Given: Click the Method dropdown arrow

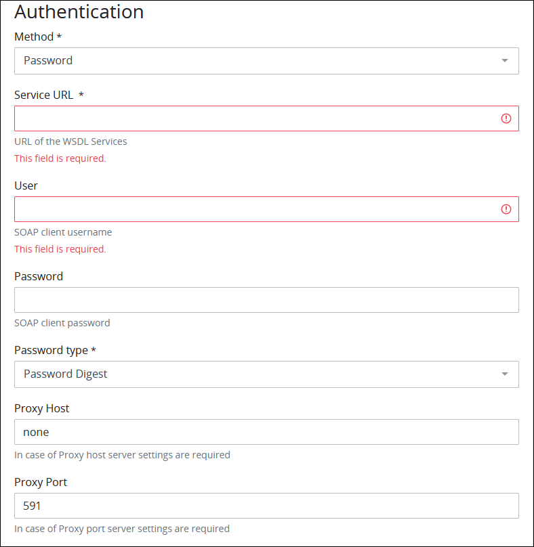Looking at the screenshot, I should 504,60.
